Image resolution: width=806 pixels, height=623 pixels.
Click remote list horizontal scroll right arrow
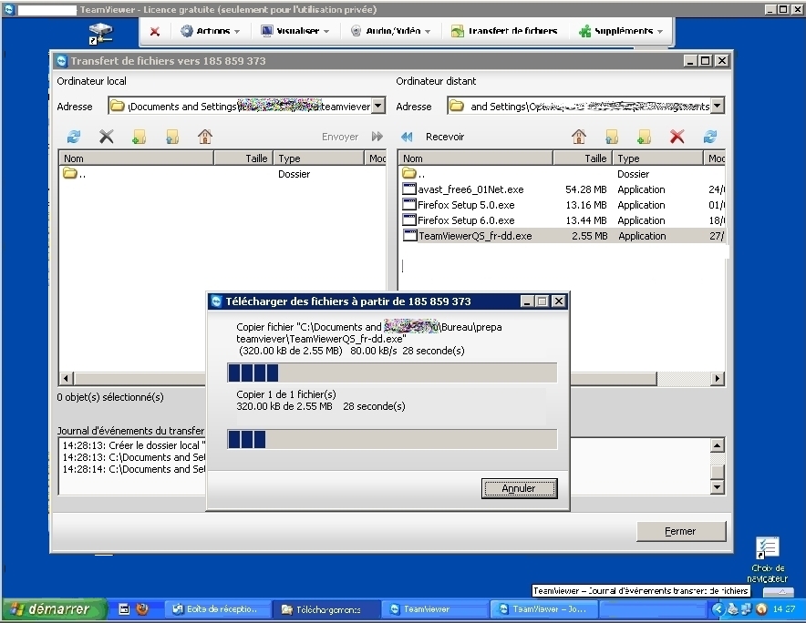coord(718,379)
